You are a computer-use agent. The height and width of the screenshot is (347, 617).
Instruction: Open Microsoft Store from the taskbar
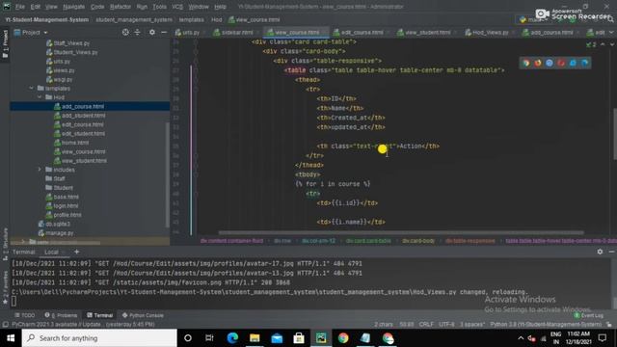pyautogui.click(x=299, y=338)
